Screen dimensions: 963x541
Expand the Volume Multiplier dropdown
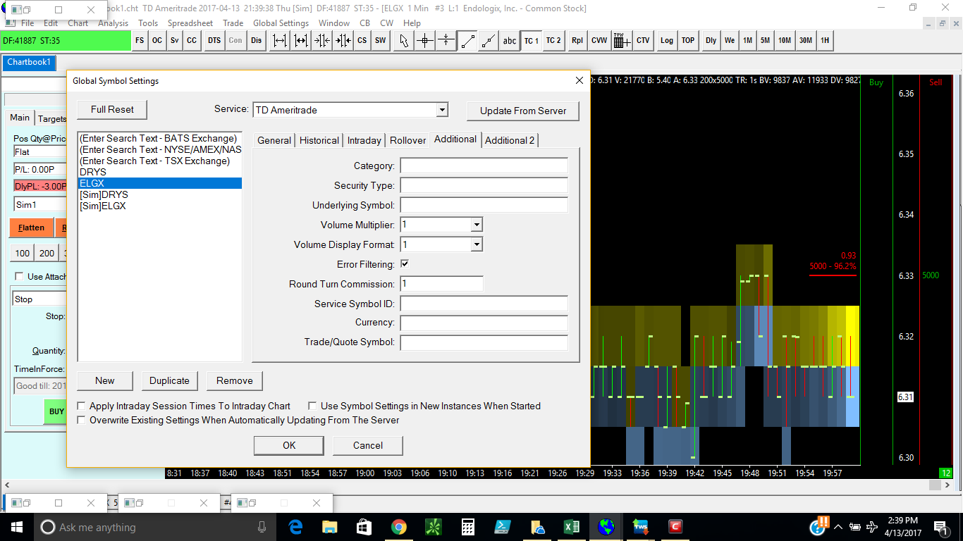(x=477, y=225)
